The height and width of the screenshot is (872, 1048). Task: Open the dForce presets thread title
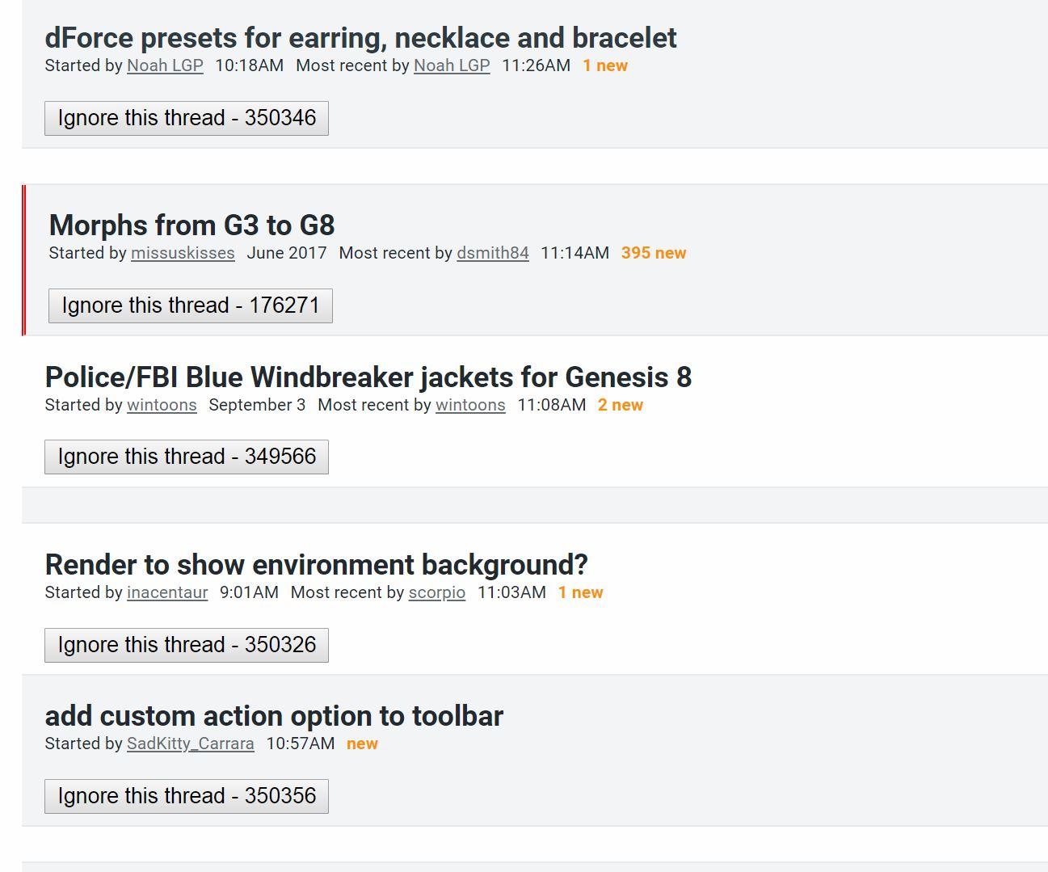(360, 38)
